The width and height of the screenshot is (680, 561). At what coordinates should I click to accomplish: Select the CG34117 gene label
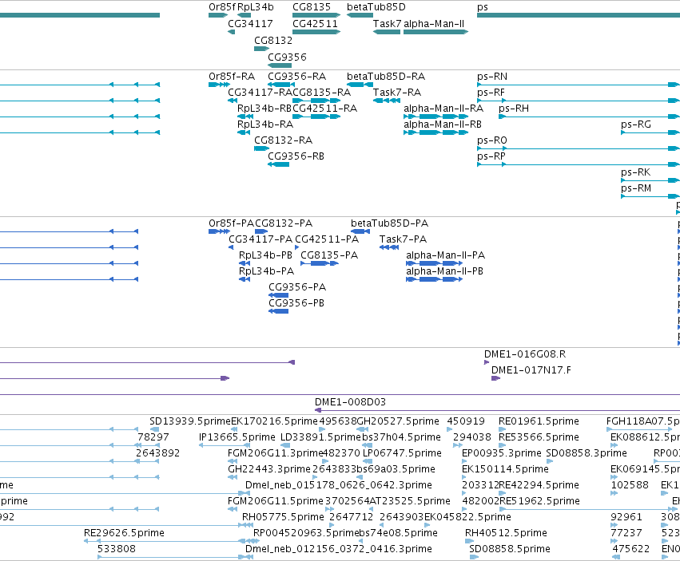(250, 23)
